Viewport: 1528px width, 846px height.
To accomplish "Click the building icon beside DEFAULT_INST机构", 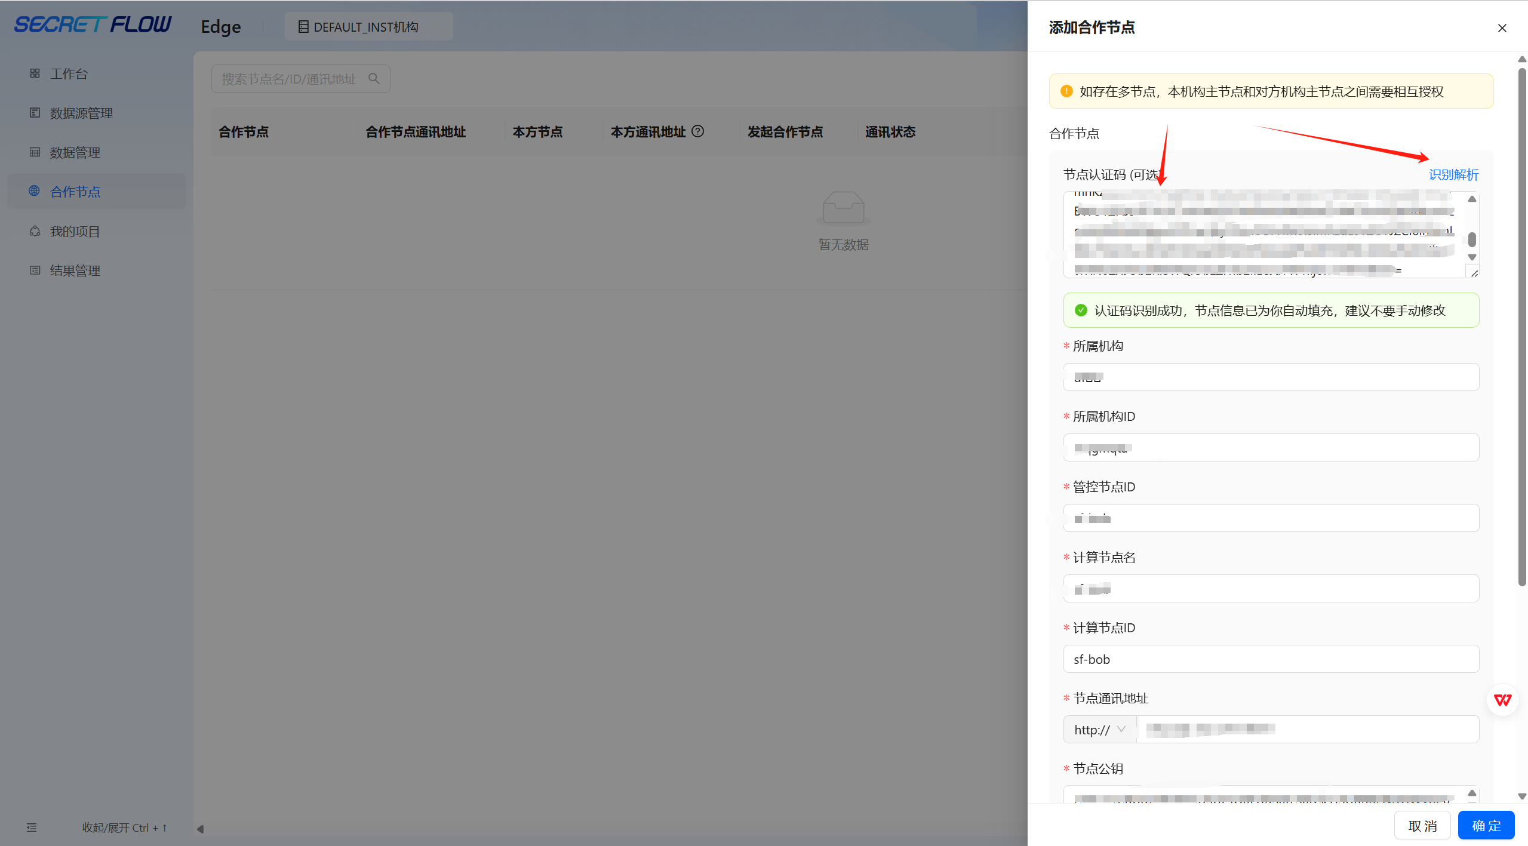I will click(x=303, y=27).
